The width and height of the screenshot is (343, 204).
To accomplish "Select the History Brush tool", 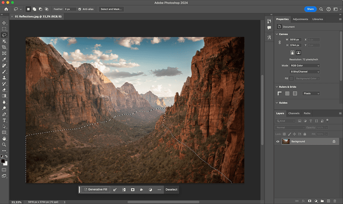I will coord(4,84).
